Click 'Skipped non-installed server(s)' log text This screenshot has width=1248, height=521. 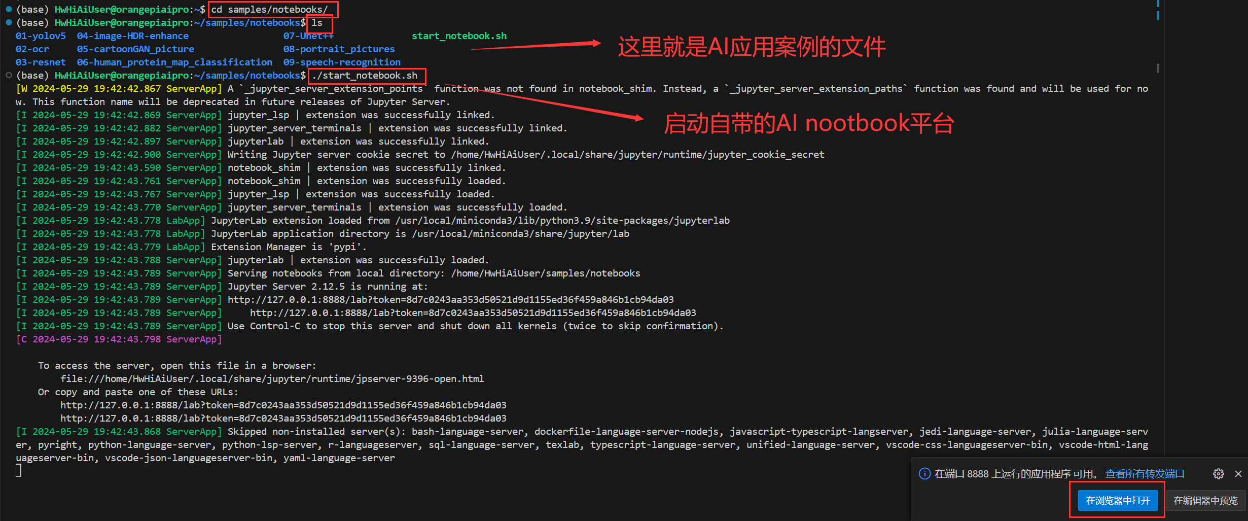[317, 432]
